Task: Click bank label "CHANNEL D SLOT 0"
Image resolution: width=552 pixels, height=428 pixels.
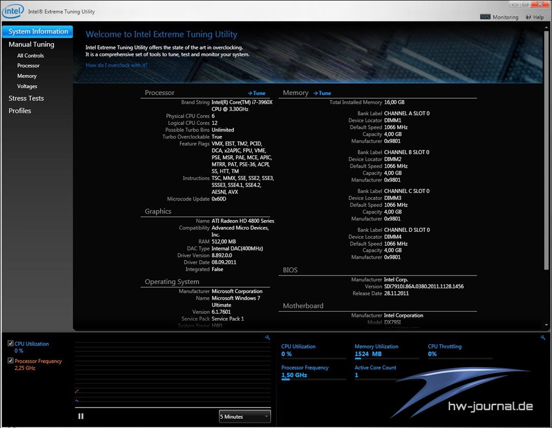Action: (x=407, y=230)
